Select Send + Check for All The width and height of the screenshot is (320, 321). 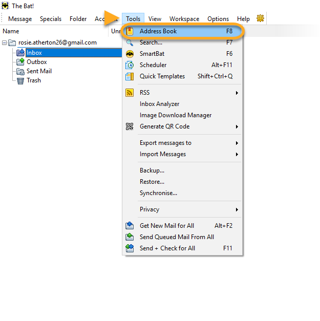(x=182, y=248)
